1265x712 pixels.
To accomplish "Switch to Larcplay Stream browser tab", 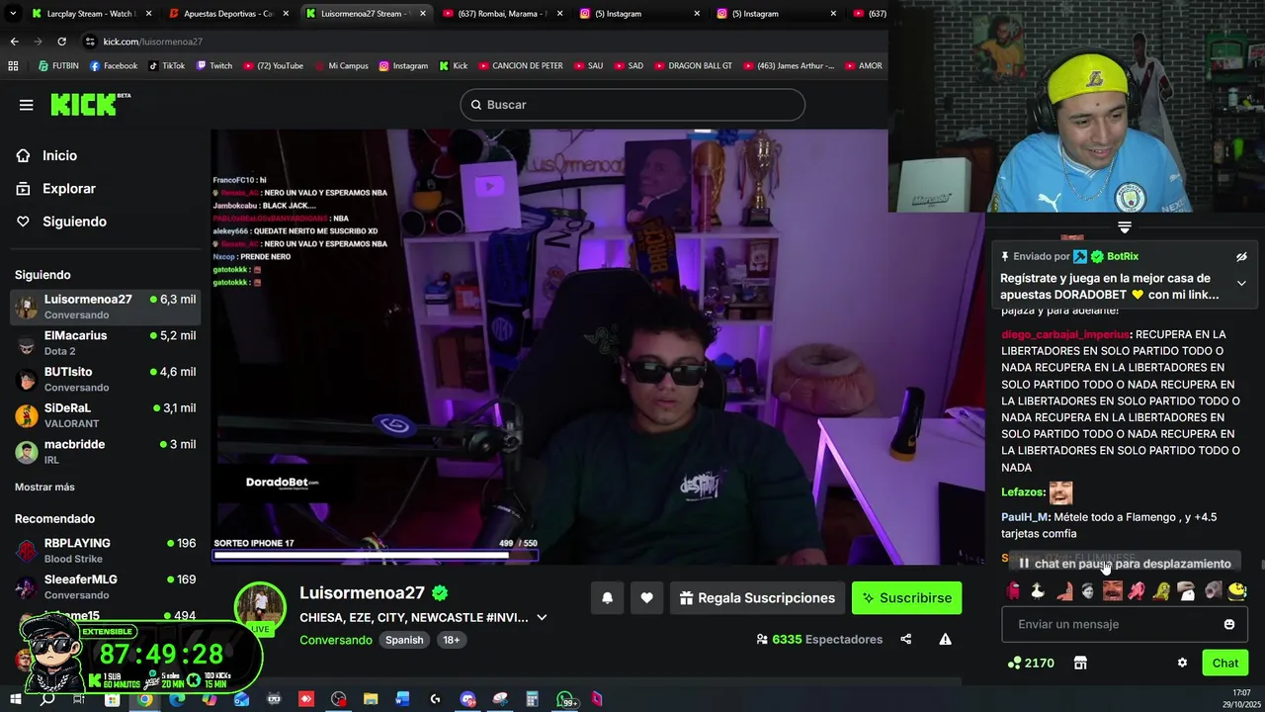I will [91, 14].
